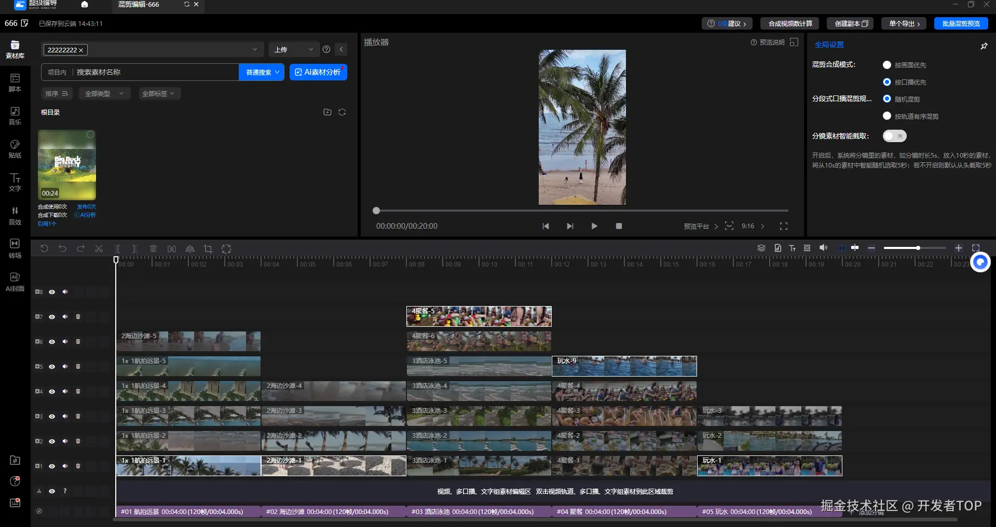Screen dimensions: 996x527
Task: Open the 上传 upload dropdown
Action: click(294, 49)
